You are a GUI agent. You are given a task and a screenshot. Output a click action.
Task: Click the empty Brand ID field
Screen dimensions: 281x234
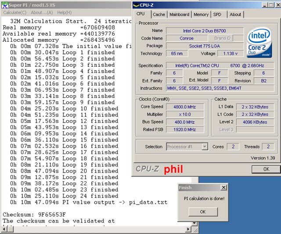coord(238,38)
